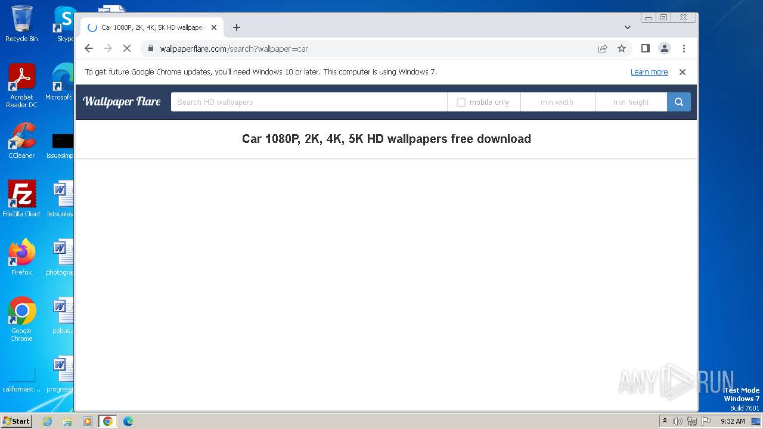Click the min height field
Viewport: 763px width, 429px height.
[x=631, y=102]
